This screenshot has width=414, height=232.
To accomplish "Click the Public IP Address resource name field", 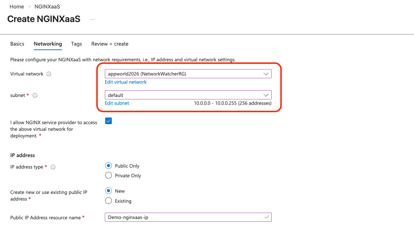I will (x=188, y=217).
